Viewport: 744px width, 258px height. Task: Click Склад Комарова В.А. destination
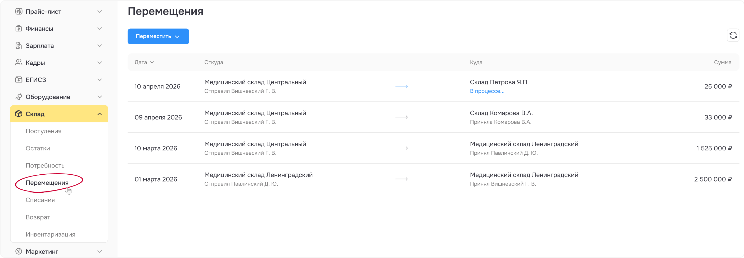(501, 113)
